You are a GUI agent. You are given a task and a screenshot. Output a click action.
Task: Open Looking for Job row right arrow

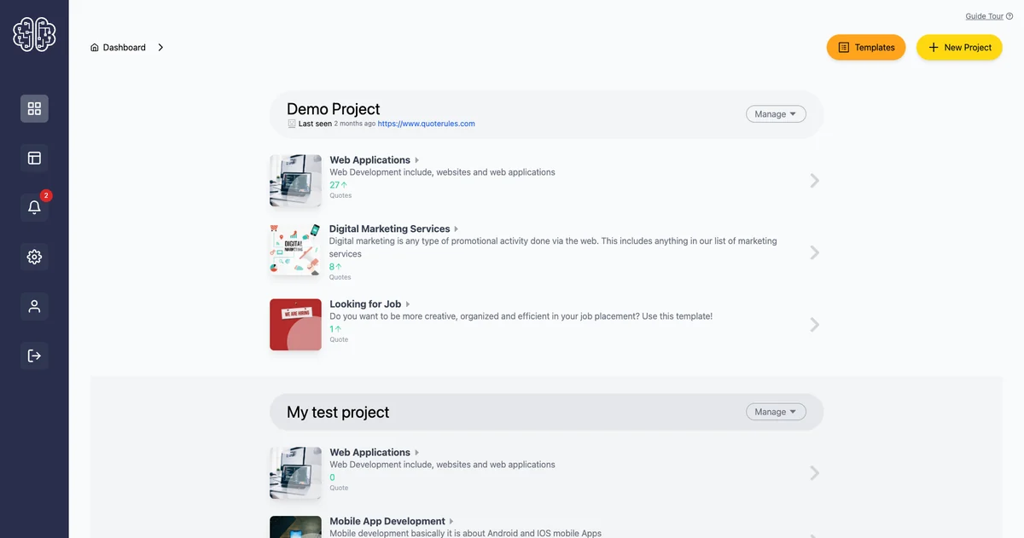(814, 325)
